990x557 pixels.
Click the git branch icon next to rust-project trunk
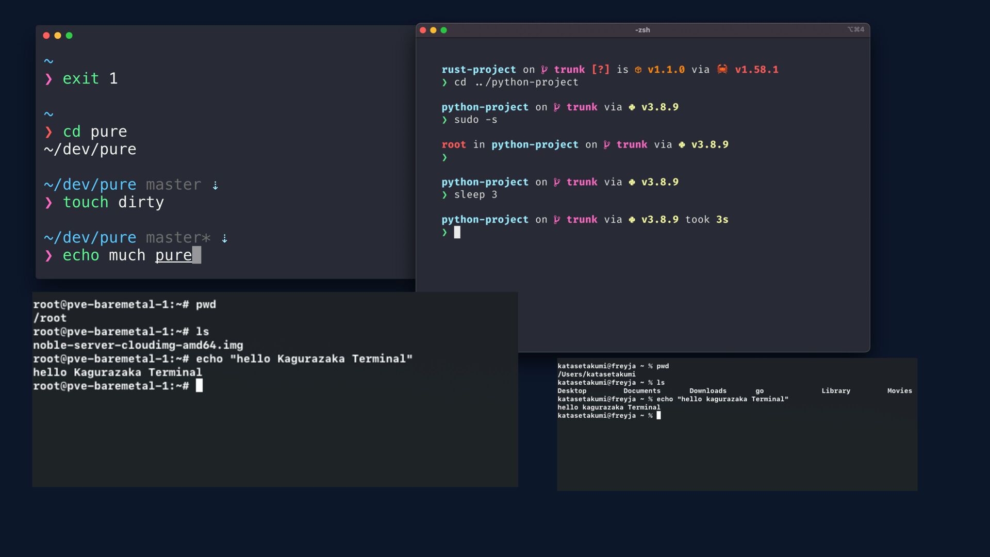544,70
